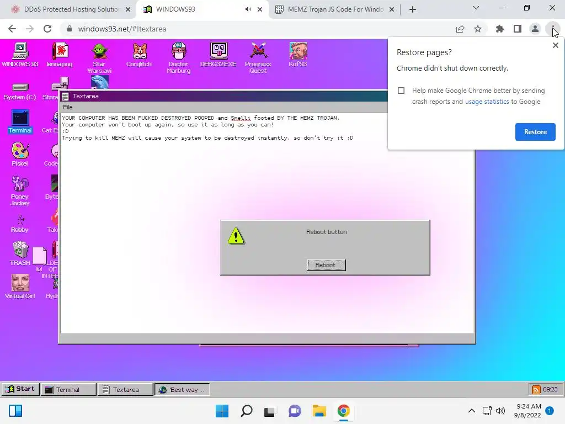Go back to the previous page
Viewport: 565px width, 424px height.
[x=12, y=29]
